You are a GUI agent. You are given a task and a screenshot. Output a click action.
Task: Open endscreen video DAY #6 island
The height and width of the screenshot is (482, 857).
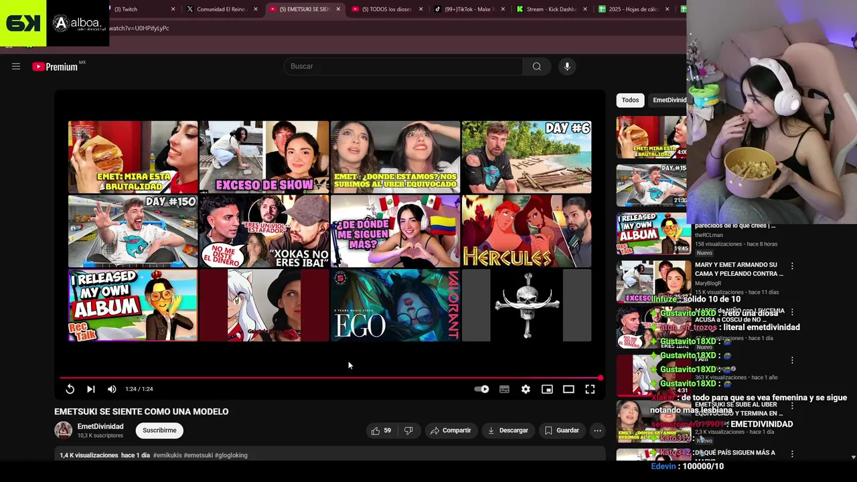click(x=526, y=157)
